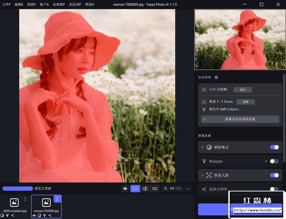Click the zoom magnifier icon
286x219 pixels.
coord(166,189)
